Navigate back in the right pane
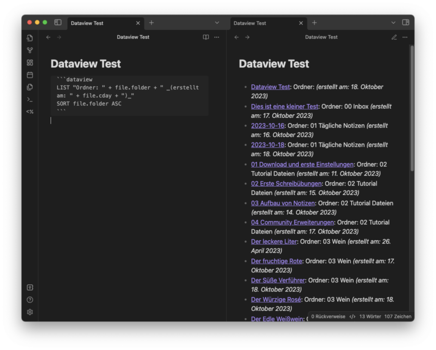Image resolution: width=436 pixels, height=350 pixels. (237, 38)
